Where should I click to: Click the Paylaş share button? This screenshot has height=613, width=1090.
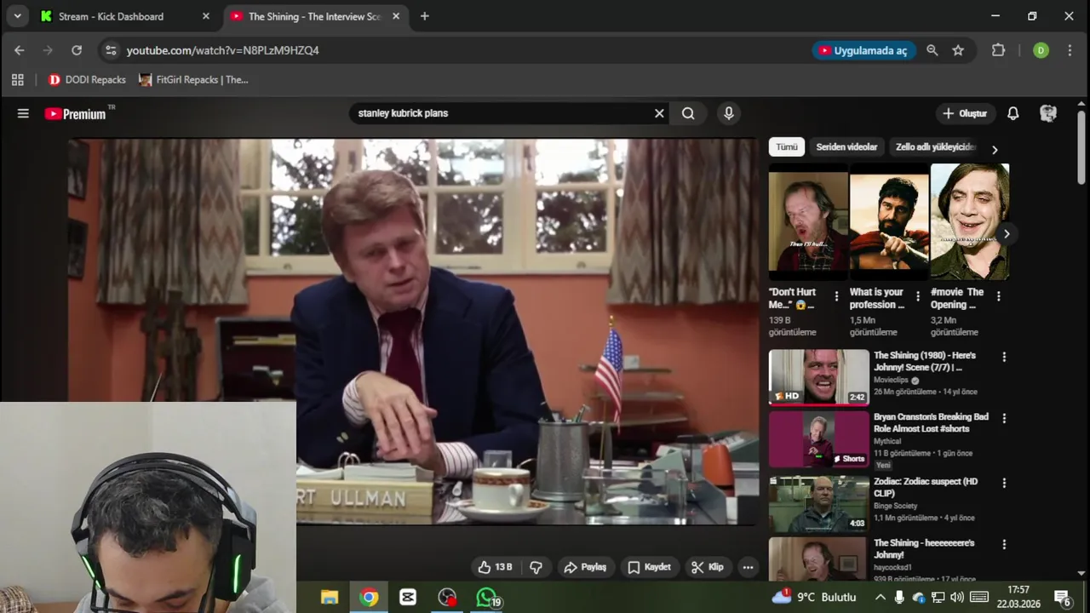point(586,567)
